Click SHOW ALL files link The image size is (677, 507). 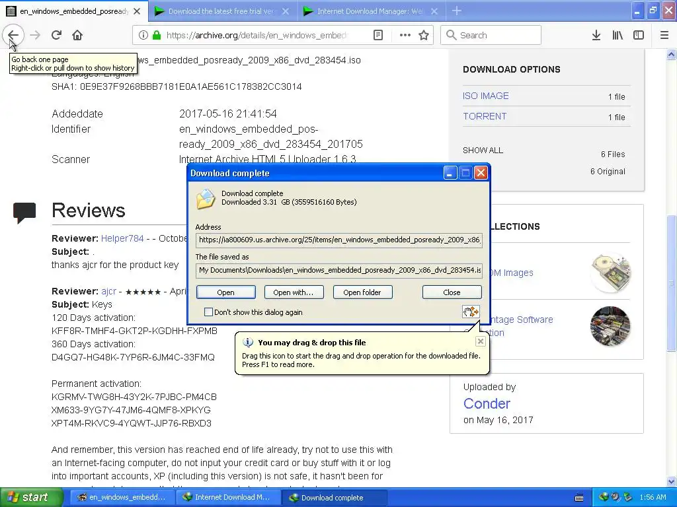483,150
